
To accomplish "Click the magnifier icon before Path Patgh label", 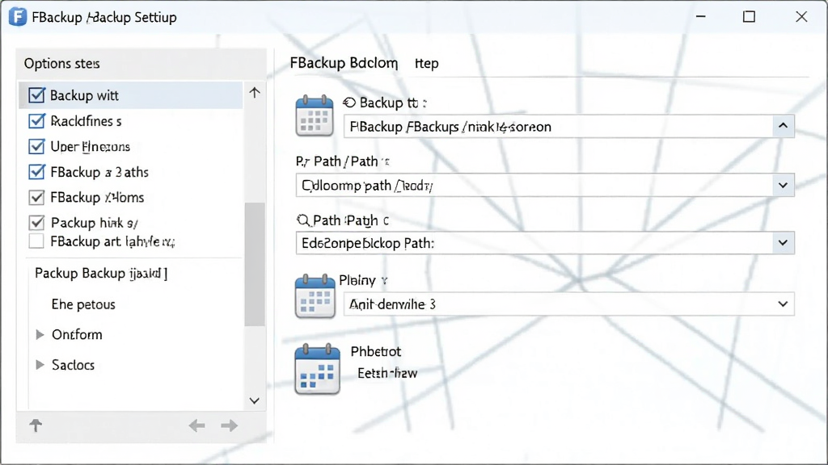I will pos(303,220).
